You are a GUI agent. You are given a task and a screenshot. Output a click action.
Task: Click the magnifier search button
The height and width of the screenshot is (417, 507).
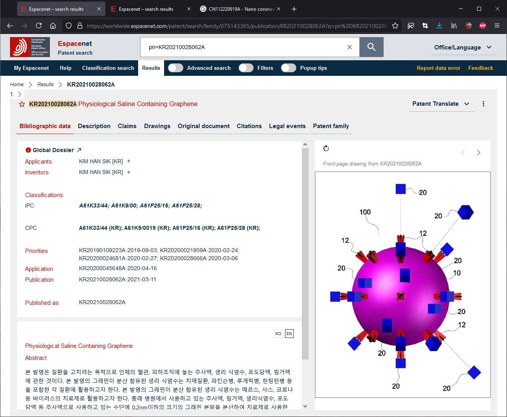[371, 47]
